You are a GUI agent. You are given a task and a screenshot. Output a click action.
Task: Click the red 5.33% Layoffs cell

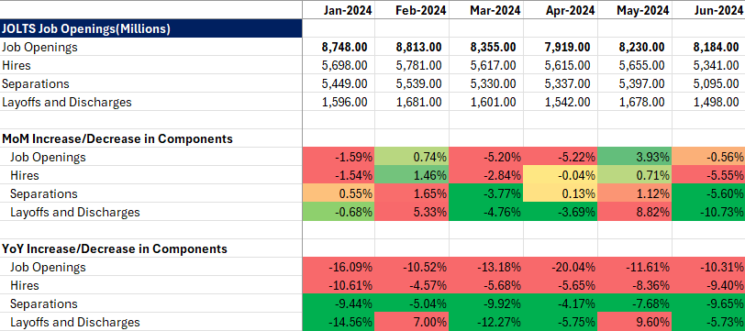click(x=412, y=212)
